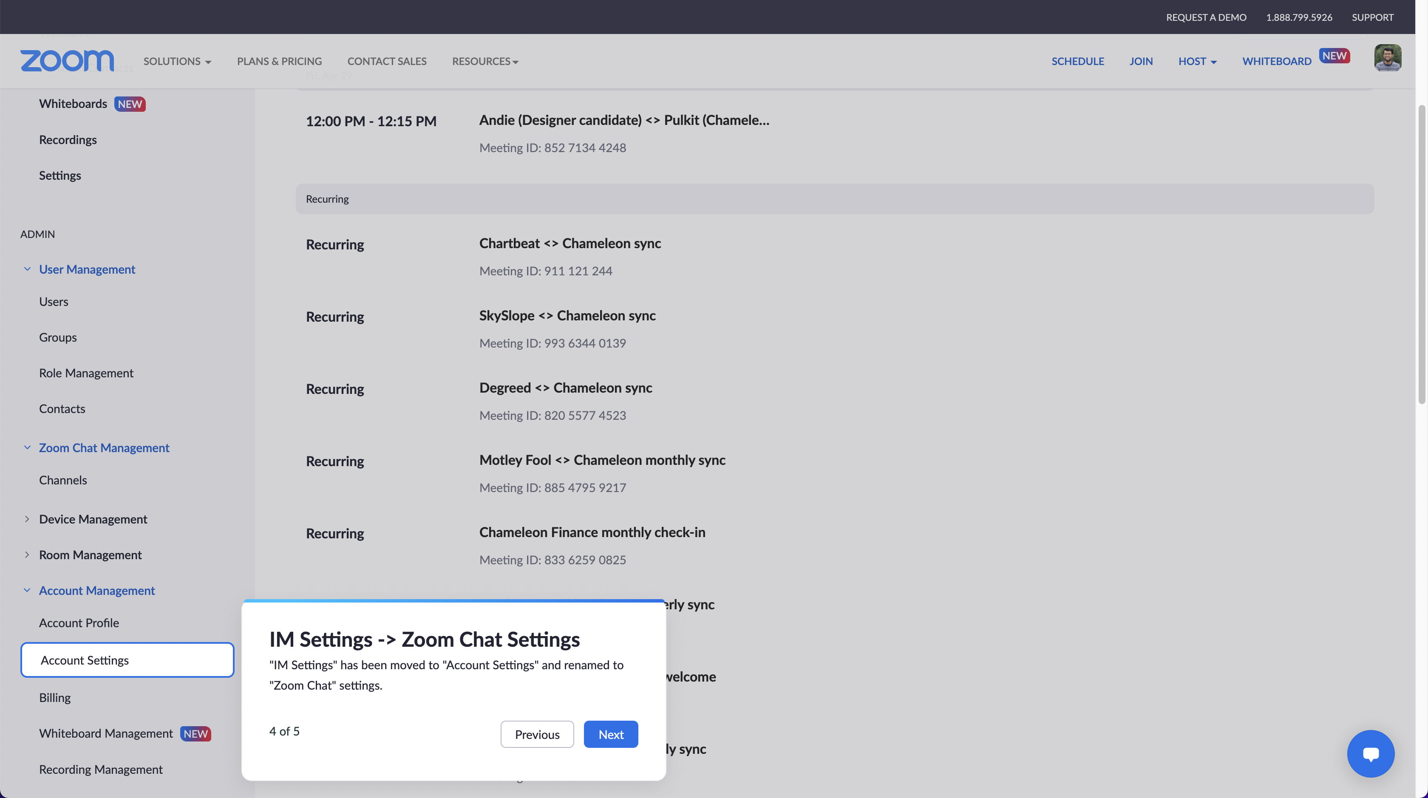The height and width of the screenshot is (798, 1428).
Task: Open Contact Sales page
Action: pos(387,61)
